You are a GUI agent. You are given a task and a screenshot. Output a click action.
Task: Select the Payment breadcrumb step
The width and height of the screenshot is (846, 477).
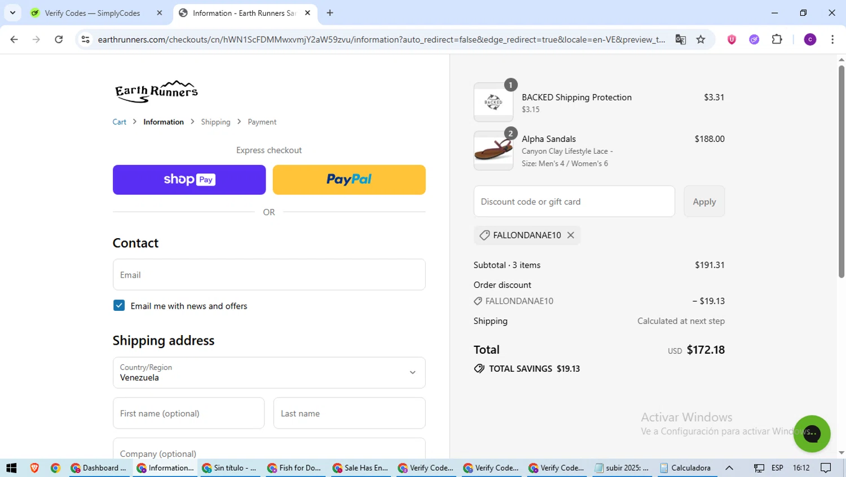tap(262, 122)
